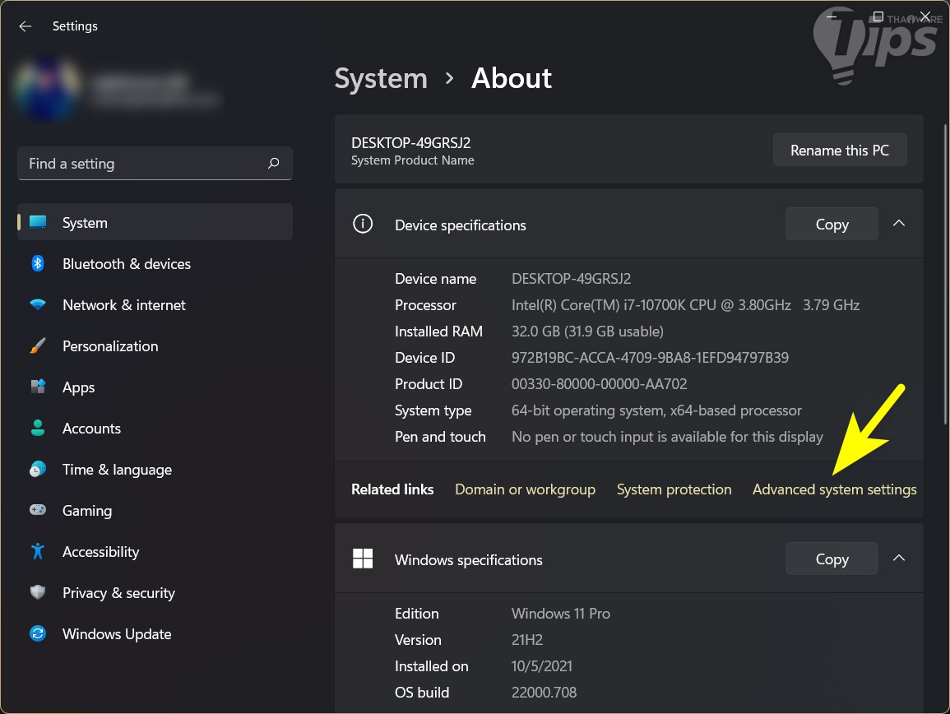
Task: Click the Rename this PC button
Action: coord(839,151)
